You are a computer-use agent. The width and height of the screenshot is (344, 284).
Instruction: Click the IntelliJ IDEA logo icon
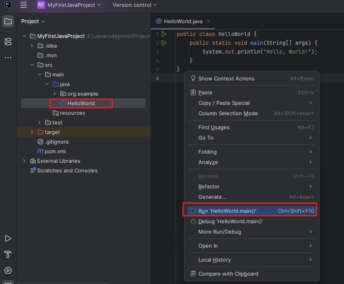[x=8, y=5]
